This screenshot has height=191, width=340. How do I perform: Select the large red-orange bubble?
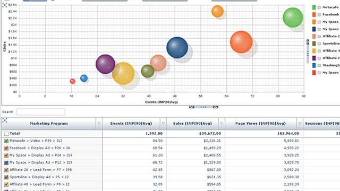point(241,42)
